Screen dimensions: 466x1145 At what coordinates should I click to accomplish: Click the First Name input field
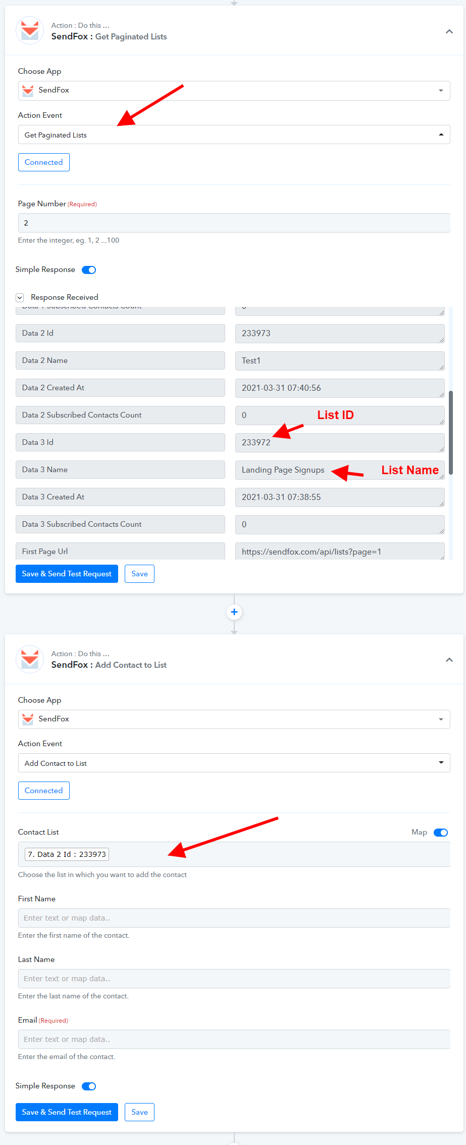pos(234,918)
